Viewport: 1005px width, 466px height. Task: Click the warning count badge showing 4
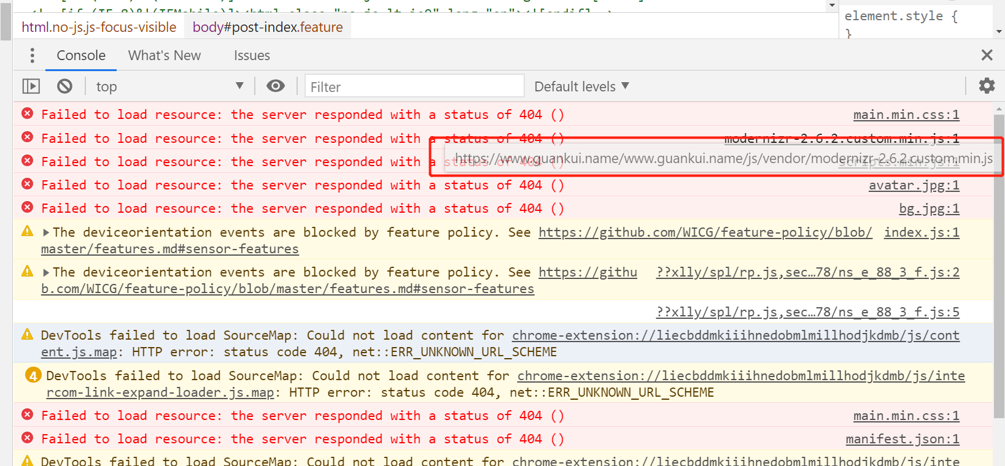click(33, 375)
